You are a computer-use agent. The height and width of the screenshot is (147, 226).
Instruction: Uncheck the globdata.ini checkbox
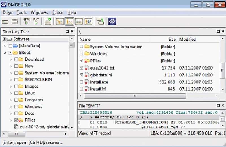81,75
